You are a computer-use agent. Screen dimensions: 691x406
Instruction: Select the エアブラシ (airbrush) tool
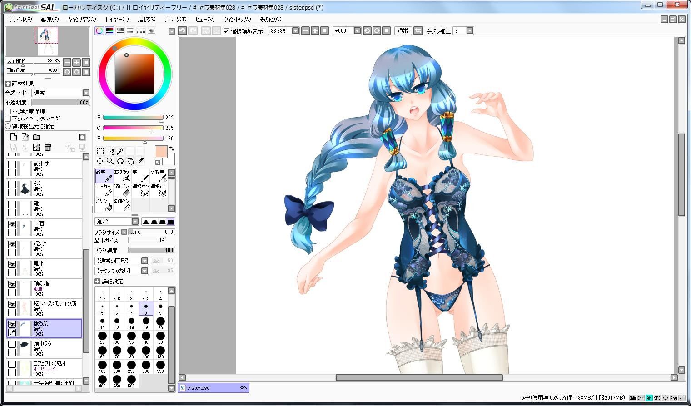point(122,176)
